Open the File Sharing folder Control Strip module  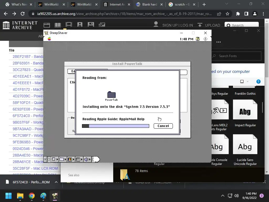[x=62, y=159]
